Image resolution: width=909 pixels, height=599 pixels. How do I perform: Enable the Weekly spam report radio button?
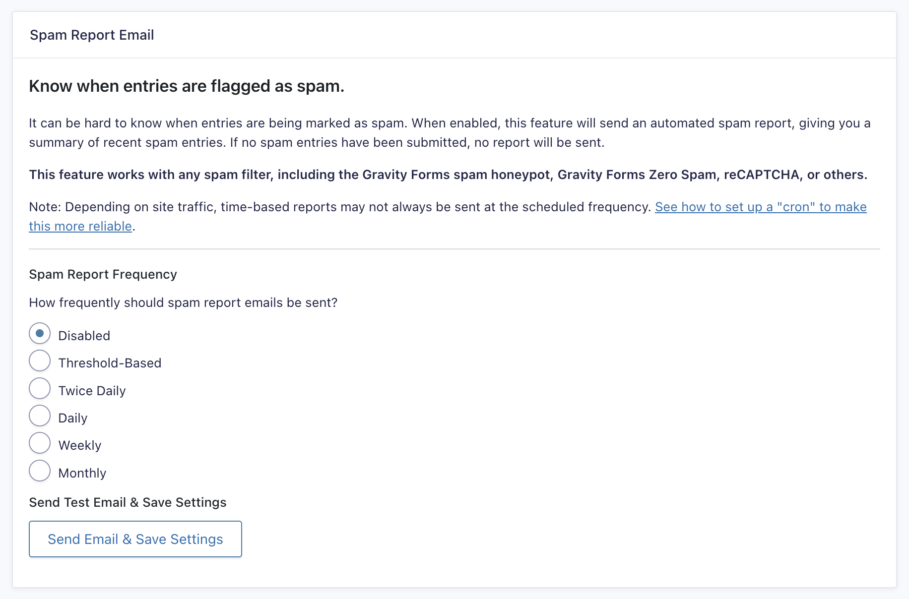tap(40, 443)
